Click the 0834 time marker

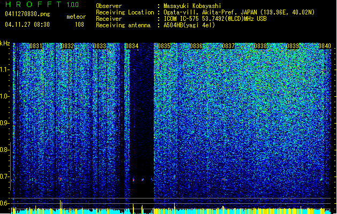point(132,46)
